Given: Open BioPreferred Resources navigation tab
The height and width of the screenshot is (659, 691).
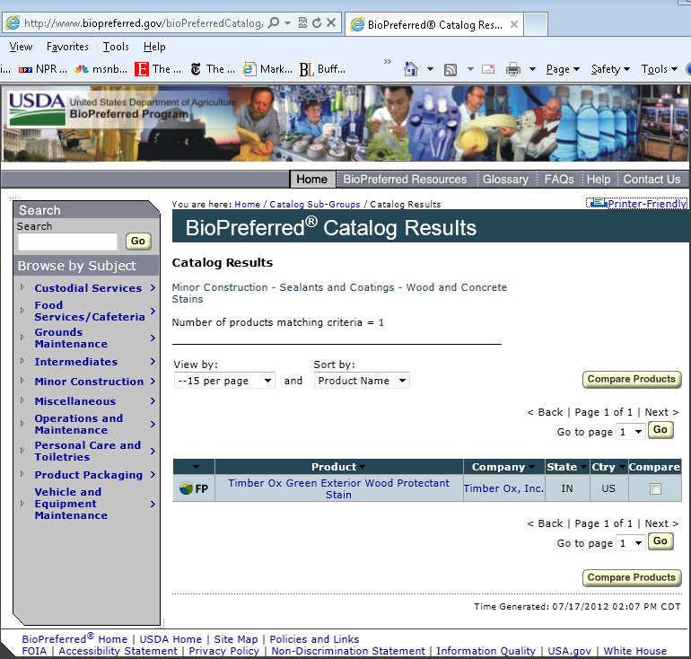Looking at the screenshot, I should coord(405,179).
